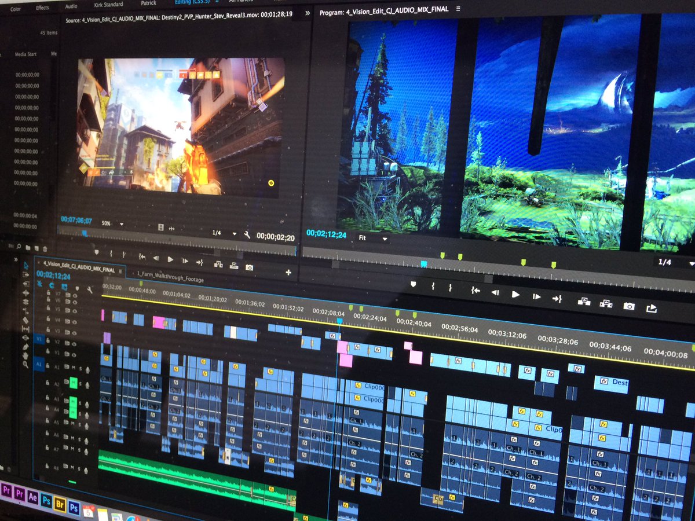Open 1_Farm_Walkthrough_Footage sequence tab
Viewport: 695px width, 521px height.
[x=170, y=278]
